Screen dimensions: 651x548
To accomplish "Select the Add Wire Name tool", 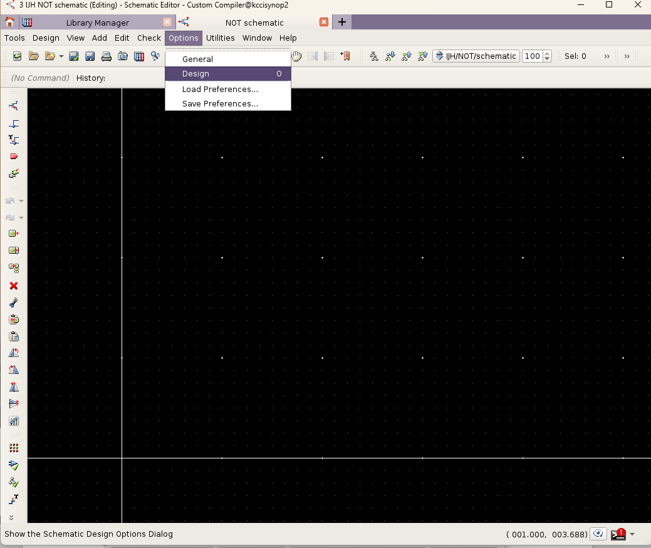I will tap(14, 140).
